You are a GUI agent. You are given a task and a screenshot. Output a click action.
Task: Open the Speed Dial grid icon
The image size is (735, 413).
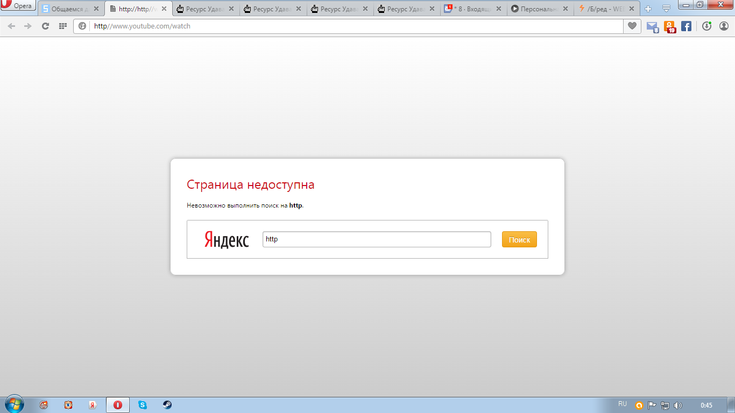62,26
